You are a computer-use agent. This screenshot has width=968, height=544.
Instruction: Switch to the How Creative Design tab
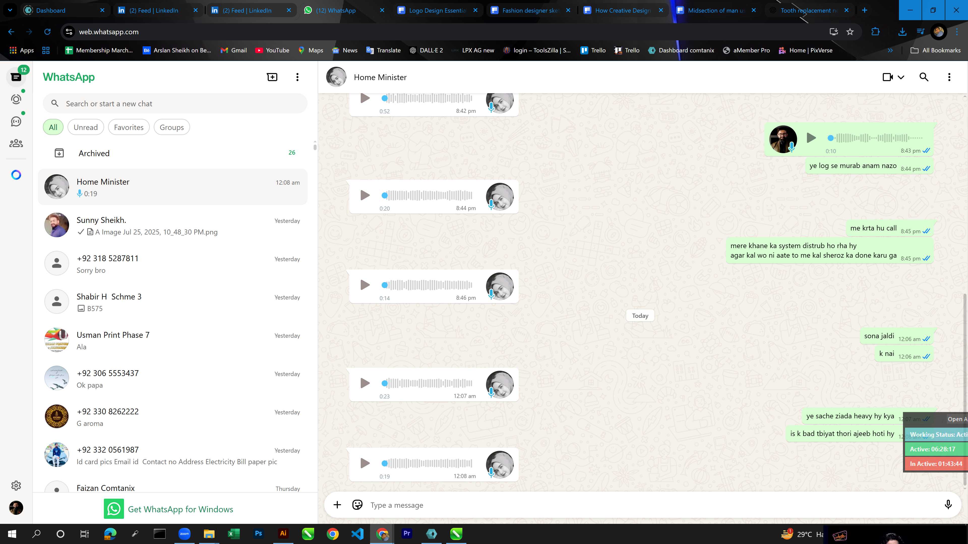(623, 10)
